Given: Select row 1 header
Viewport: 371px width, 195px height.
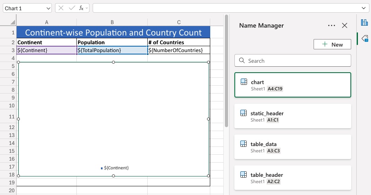Looking at the screenshot, I should (x=8, y=32).
